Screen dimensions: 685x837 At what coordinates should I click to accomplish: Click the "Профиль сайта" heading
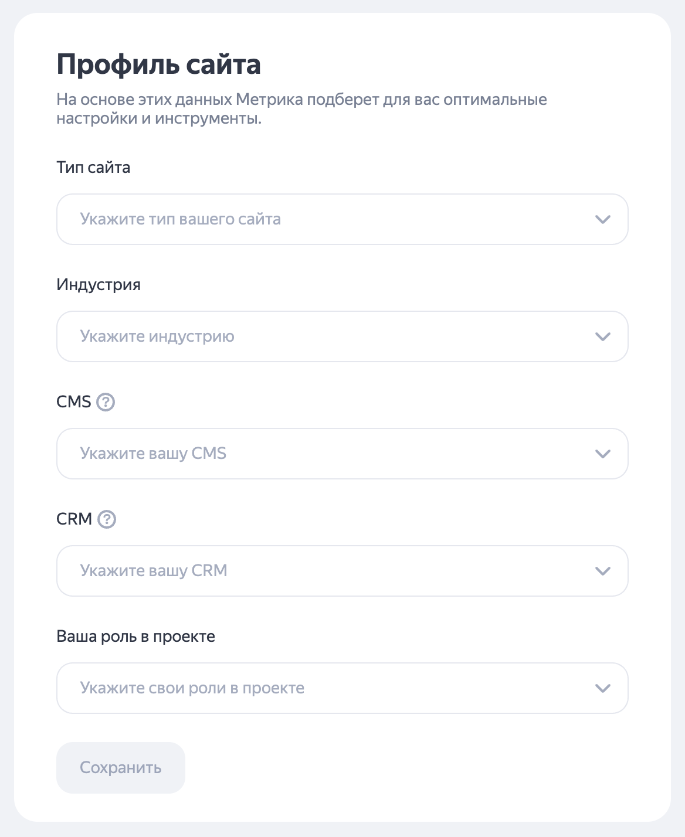pyautogui.click(x=158, y=64)
